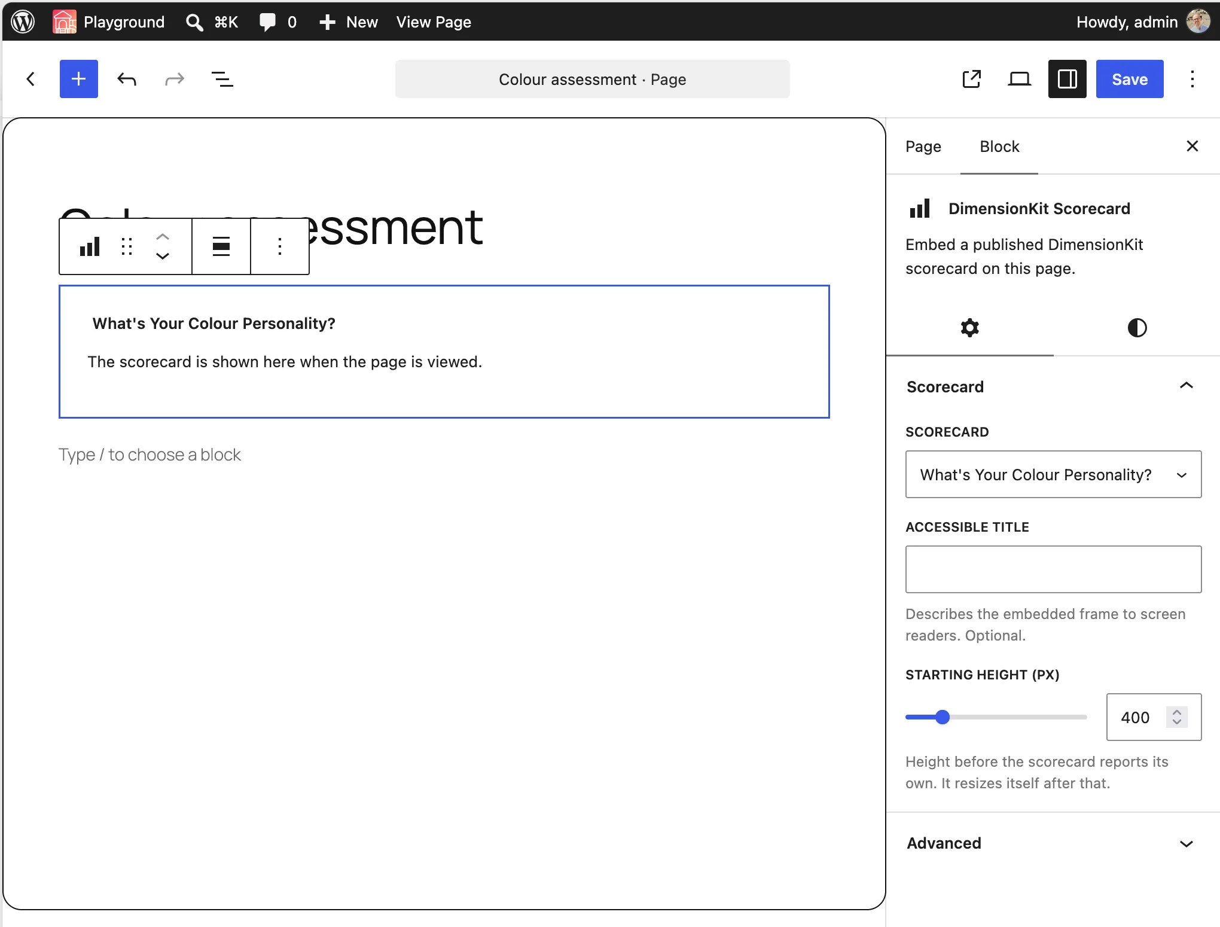Move the block up

click(x=163, y=237)
